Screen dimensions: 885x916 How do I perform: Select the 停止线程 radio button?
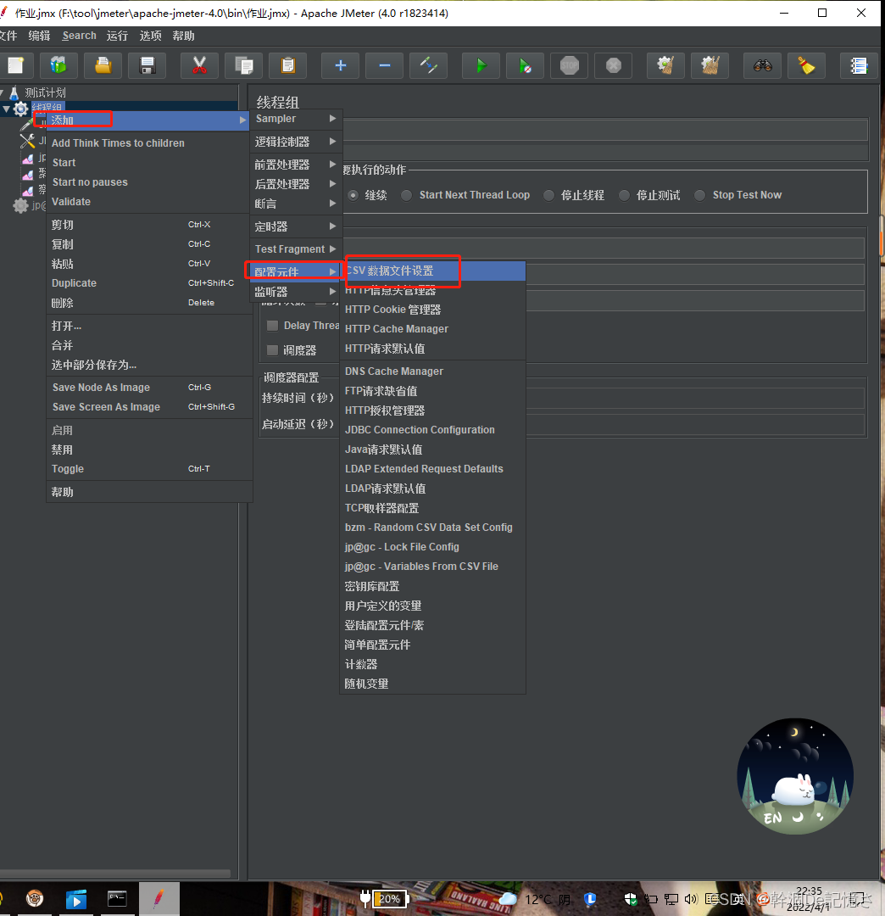click(x=548, y=195)
